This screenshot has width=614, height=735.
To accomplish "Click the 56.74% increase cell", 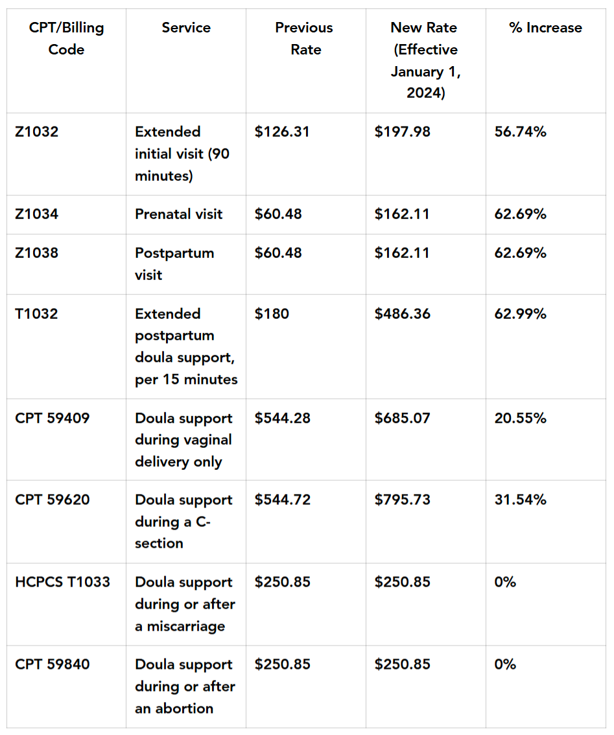I will pyautogui.click(x=521, y=132).
